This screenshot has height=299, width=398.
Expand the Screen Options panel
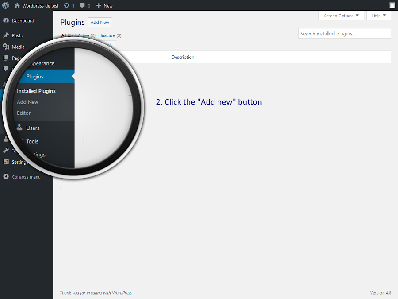[341, 16]
